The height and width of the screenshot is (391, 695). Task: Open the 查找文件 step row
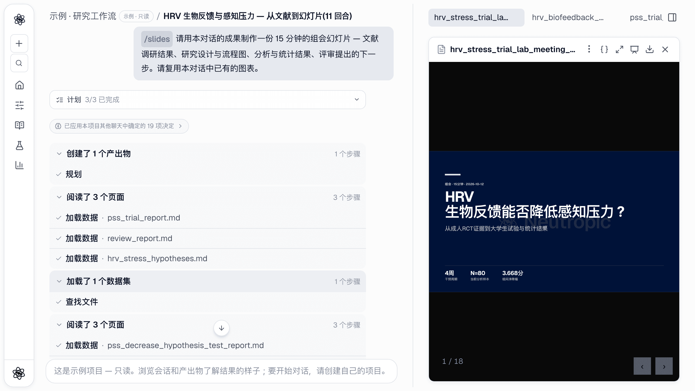tap(208, 302)
